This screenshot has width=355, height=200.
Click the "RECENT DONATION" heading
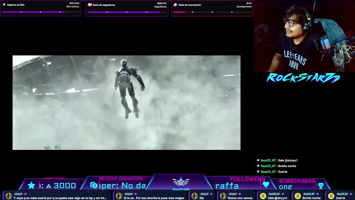[x=121, y=179]
